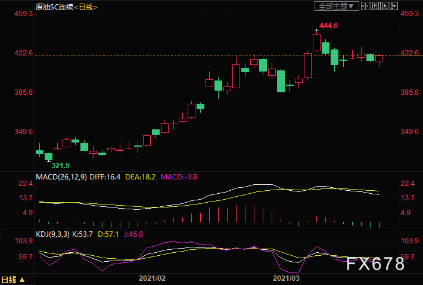Click the D:57.1 value
The width and height of the screenshot is (423, 285).
tap(108, 234)
